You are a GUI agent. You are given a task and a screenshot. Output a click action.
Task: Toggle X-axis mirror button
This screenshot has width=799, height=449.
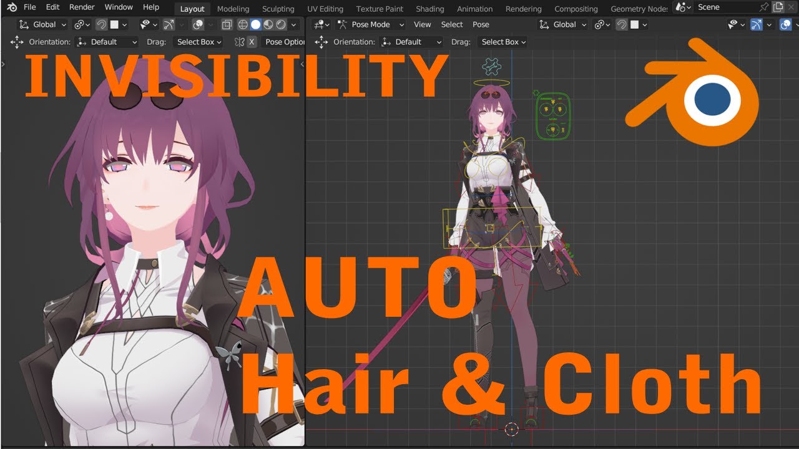[x=252, y=42]
